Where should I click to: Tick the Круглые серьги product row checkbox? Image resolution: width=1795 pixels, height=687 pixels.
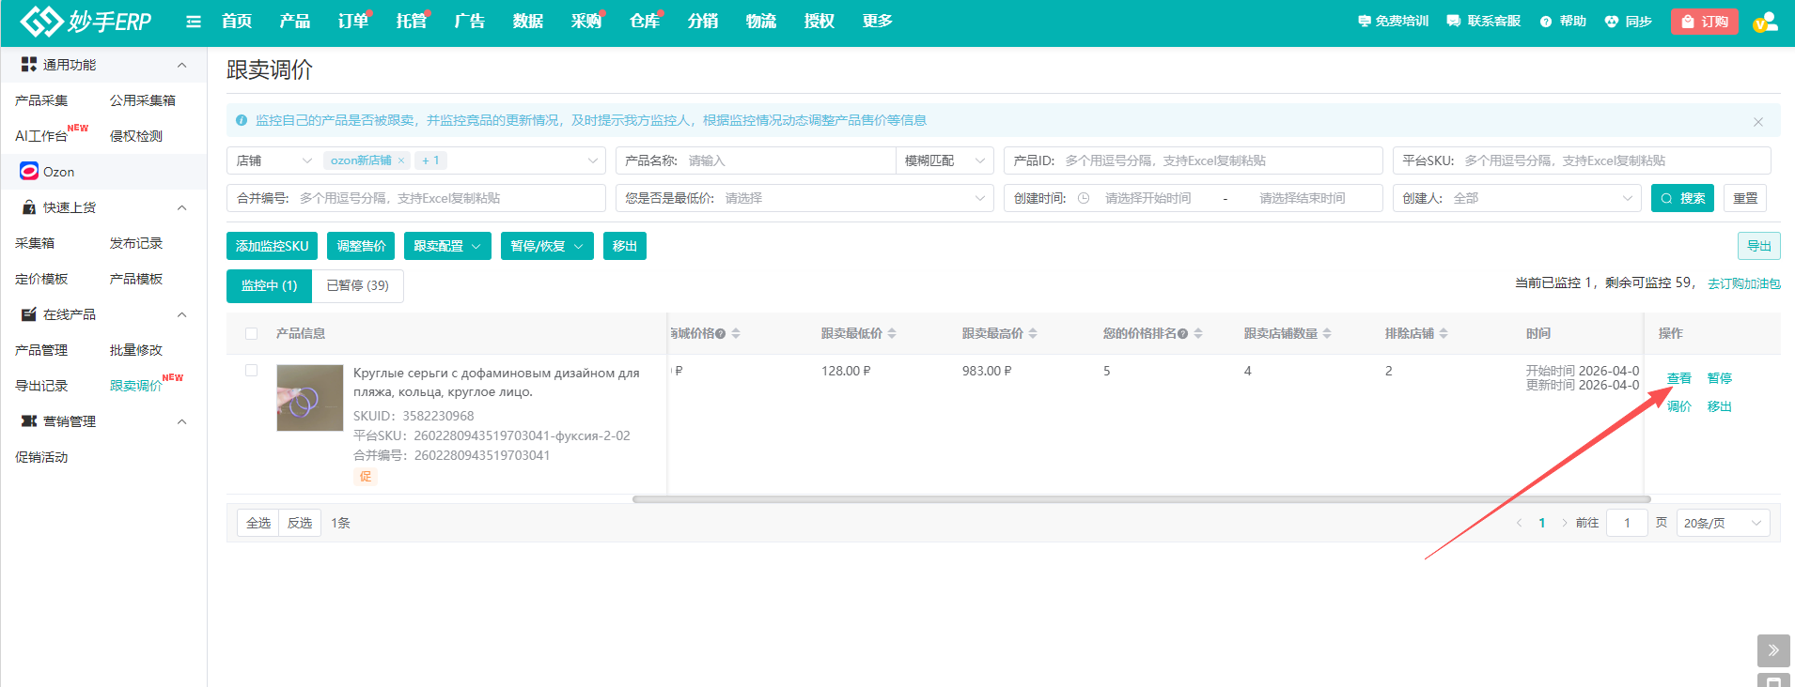pyautogui.click(x=251, y=370)
